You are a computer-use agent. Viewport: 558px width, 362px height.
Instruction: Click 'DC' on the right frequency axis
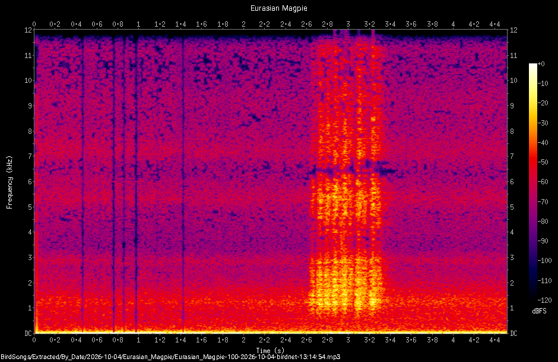click(x=513, y=333)
